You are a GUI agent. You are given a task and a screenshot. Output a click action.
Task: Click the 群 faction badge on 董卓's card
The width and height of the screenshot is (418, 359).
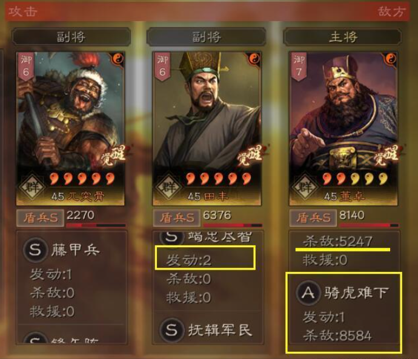pos(305,186)
